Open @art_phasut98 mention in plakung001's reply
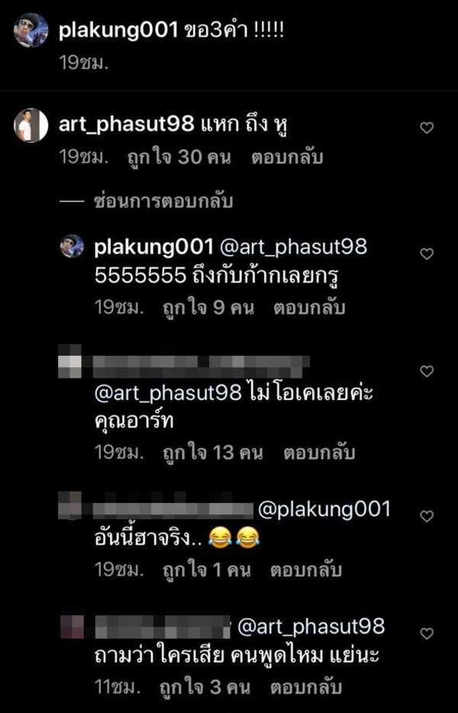 pyautogui.click(x=293, y=247)
